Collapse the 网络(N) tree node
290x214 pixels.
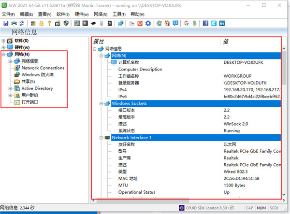point(4,54)
